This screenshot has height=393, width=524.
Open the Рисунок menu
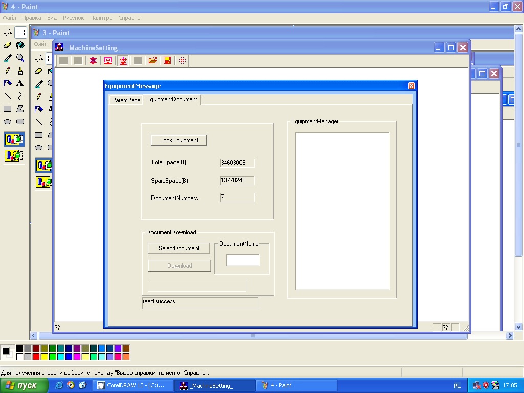(x=73, y=18)
